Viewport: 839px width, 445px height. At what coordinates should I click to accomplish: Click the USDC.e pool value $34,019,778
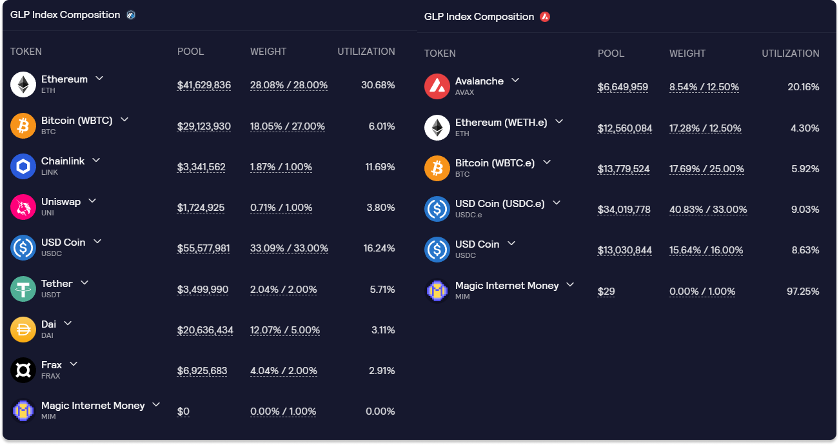coord(624,210)
